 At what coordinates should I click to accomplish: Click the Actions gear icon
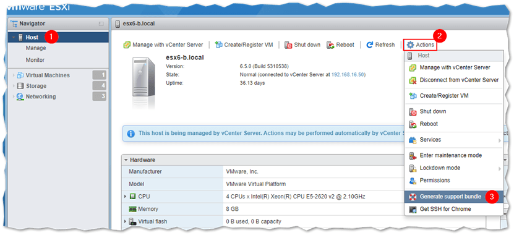[x=411, y=45]
